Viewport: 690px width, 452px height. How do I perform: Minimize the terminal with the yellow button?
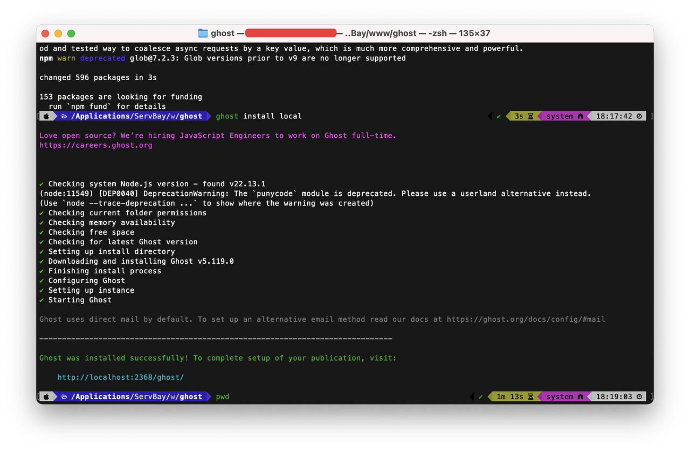point(58,33)
